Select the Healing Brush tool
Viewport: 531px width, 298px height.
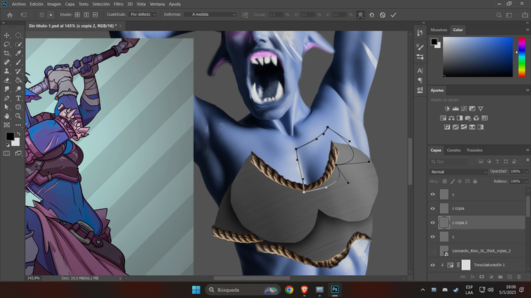click(7, 62)
